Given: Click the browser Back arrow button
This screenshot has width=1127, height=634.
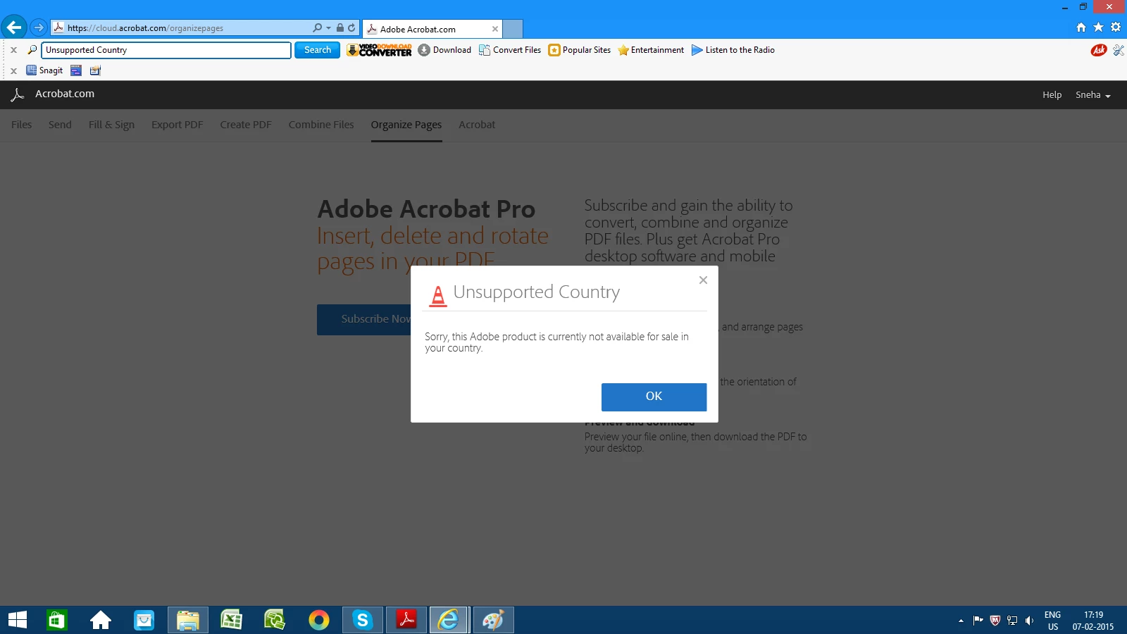Looking at the screenshot, I should click(x=14, y=27).
